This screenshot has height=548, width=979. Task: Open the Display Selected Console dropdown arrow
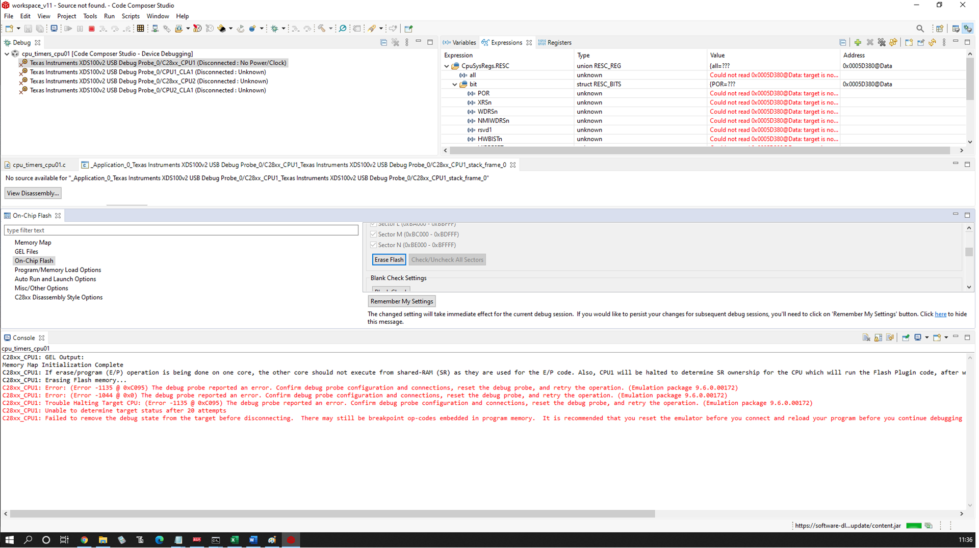pos(927,337)
